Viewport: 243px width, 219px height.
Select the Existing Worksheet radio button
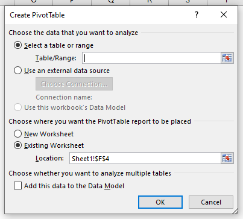[17, 145]
